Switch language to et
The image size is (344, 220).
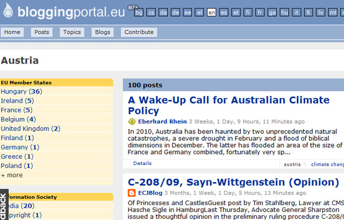coord(236,13)
